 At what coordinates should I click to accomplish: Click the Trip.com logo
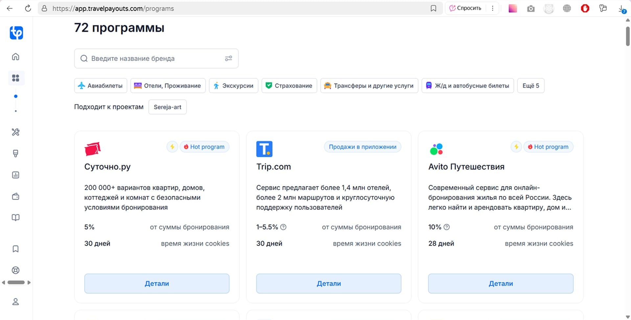[x=264, y=149]
